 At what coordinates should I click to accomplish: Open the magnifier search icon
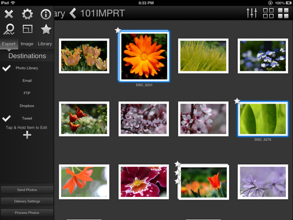pos(9,30)
